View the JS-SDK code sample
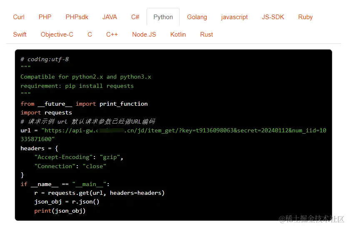The image size is (347, 226). (273, 17)
